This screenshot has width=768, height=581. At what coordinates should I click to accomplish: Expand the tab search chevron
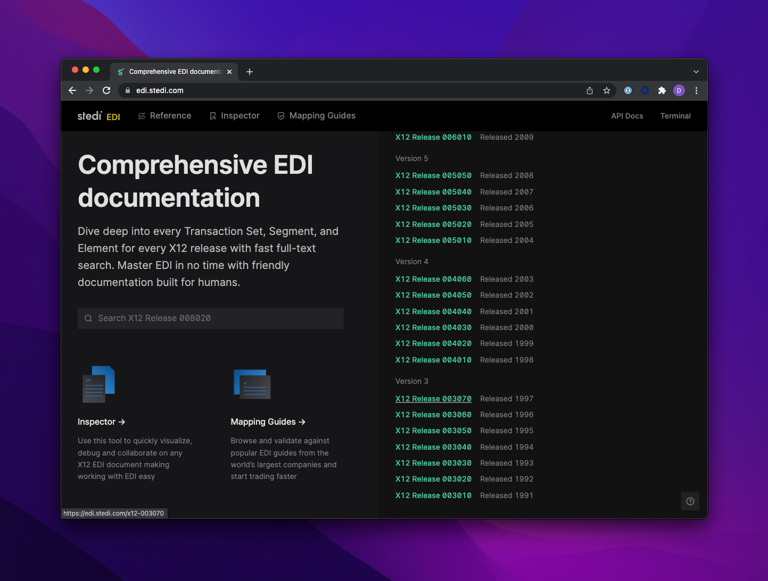(x=696, y=72)
